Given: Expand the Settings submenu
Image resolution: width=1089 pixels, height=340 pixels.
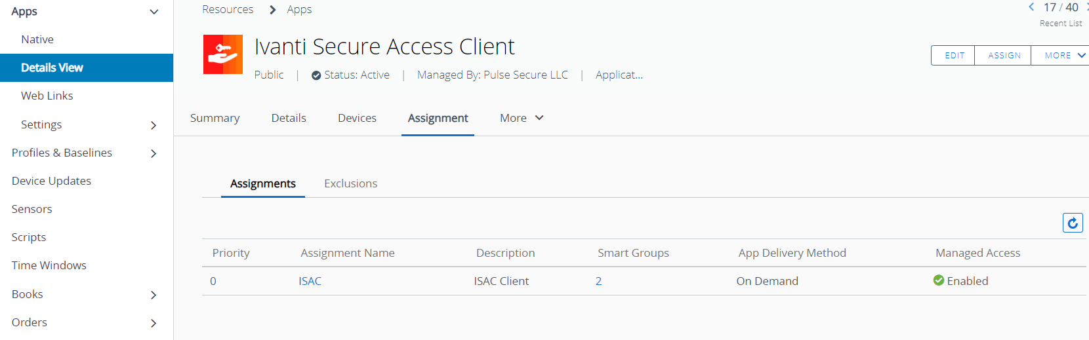Looking at the screenshot, I should [154, 125].
